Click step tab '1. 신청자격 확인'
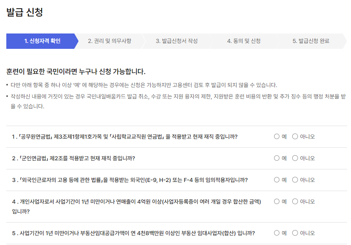 (x=42, y=41)
